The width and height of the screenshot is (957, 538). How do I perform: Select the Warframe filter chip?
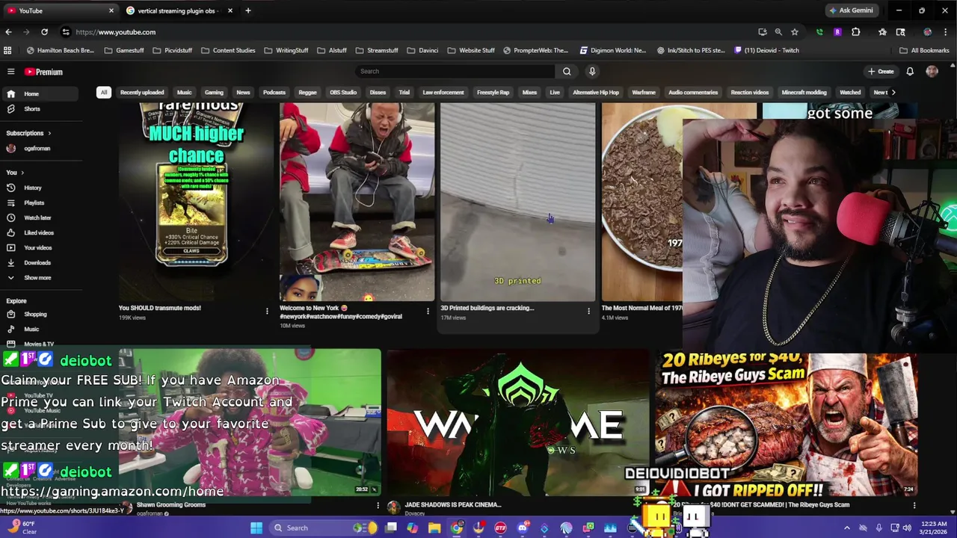[x=644, y=92]
